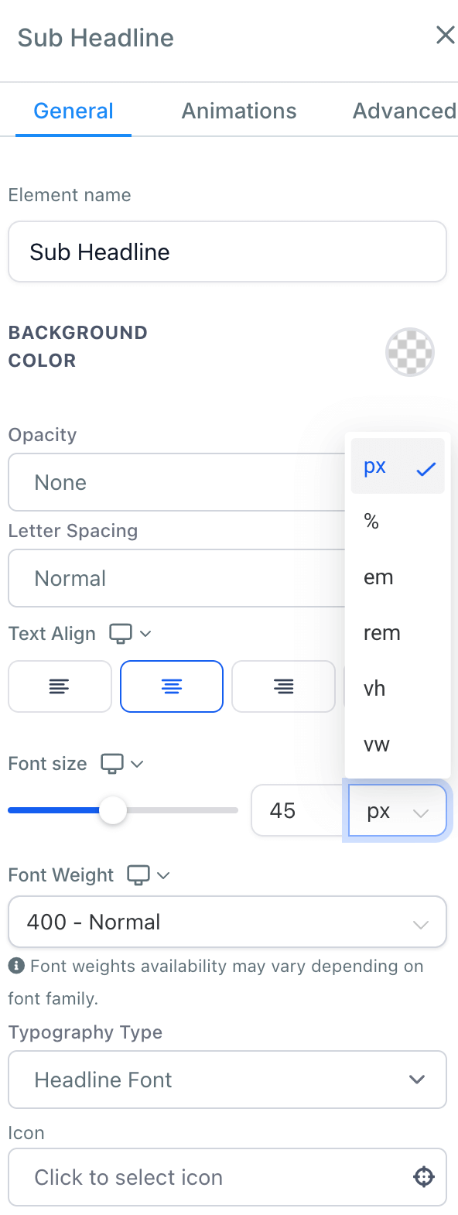Screen dimensions: 458x1215
Task: Click the desktop device icon beside Font Weight
Action: click(138, 875)
